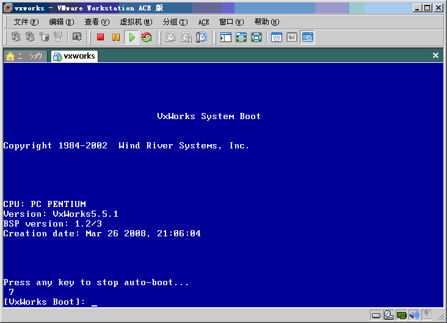This screenshot has height=323, width=447.
Task: Click the 'CPU: PC PENTIUM' line
Action: [x=45, y=204]
